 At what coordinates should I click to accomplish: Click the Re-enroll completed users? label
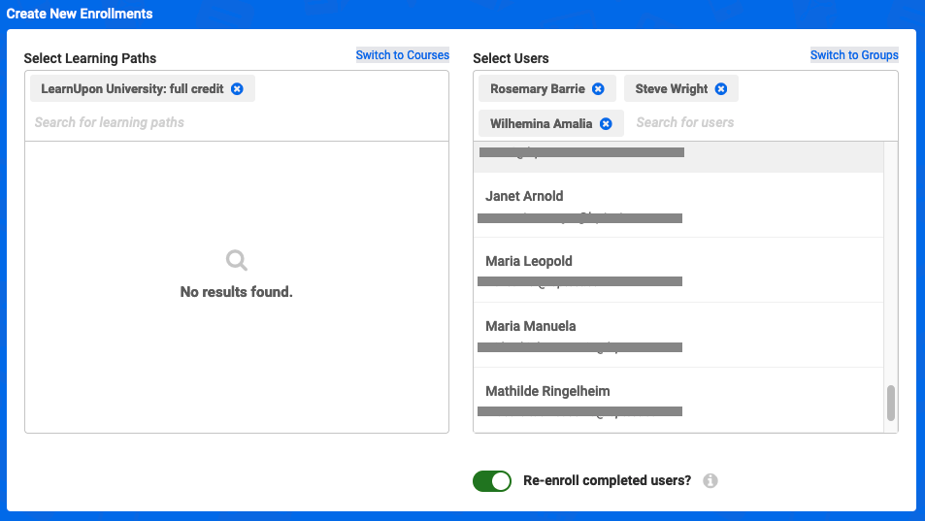pos(607,481)
